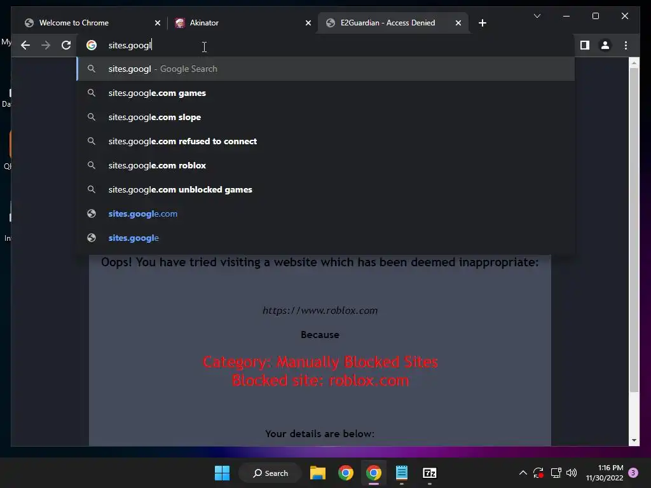Open the sites.google.com URL suggestion

click(325, 213)
